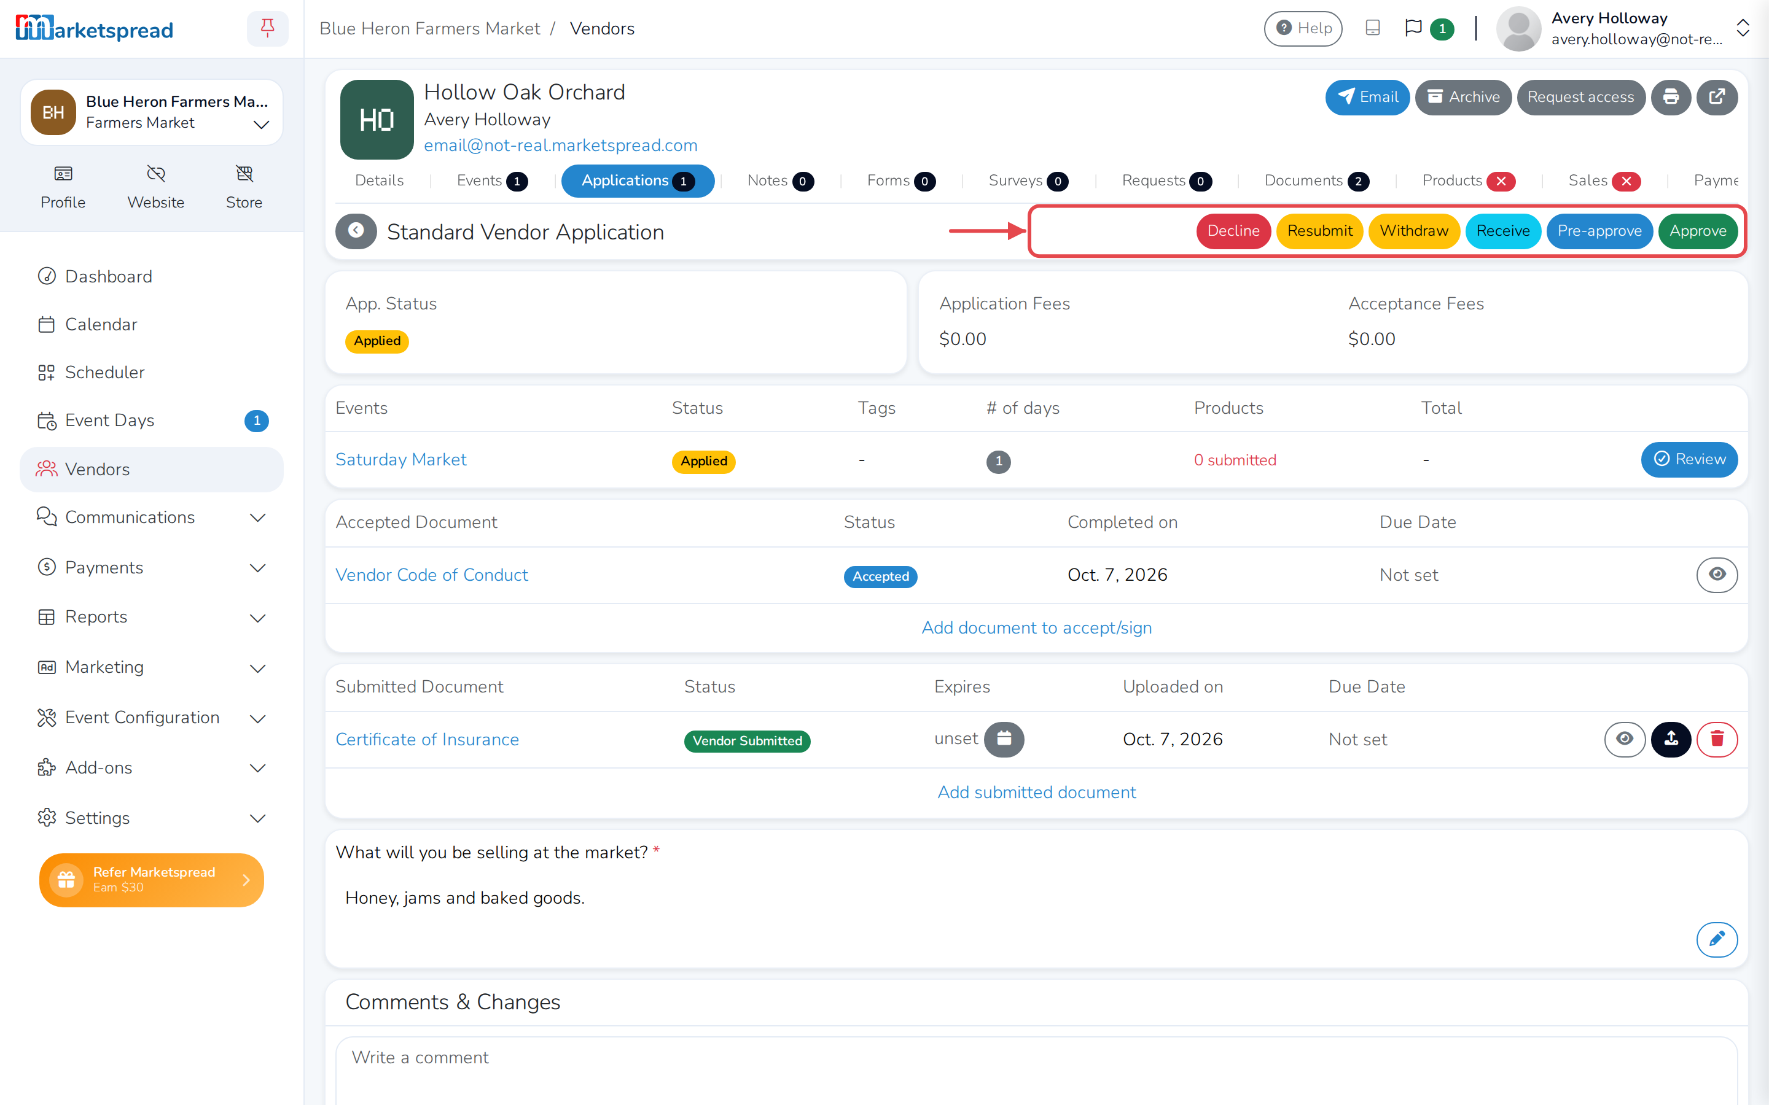Edit the selling answer with pencil icon
Image resolution: width=1769 pixels, height=1105 pixels.
[1716, 939]
